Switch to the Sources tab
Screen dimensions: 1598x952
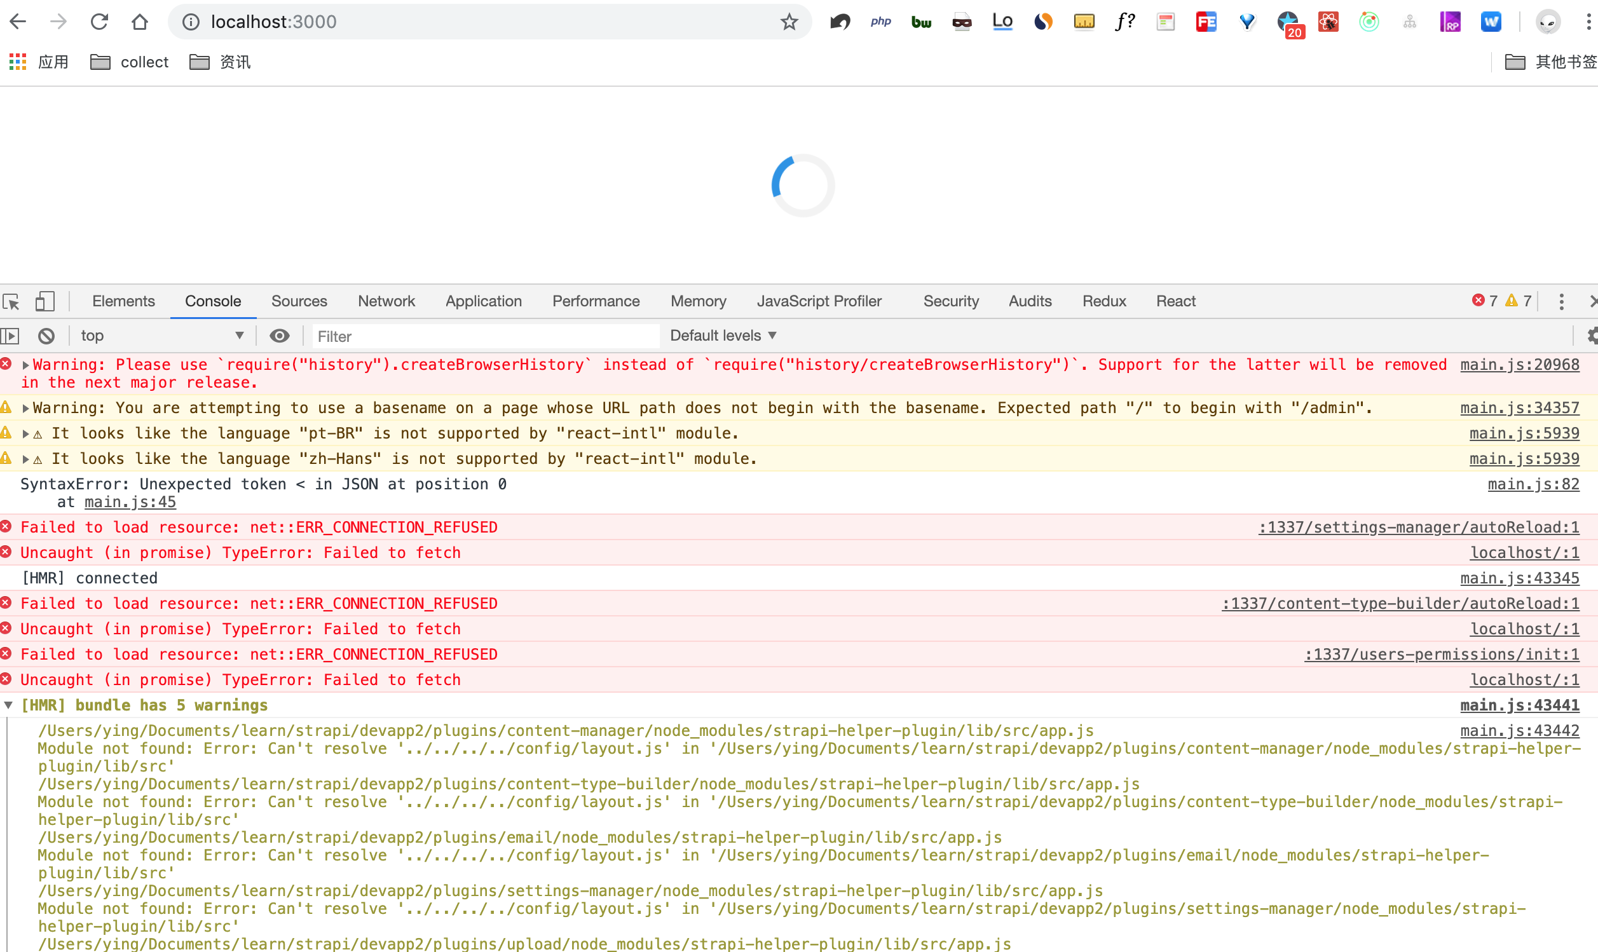[299, 301]
